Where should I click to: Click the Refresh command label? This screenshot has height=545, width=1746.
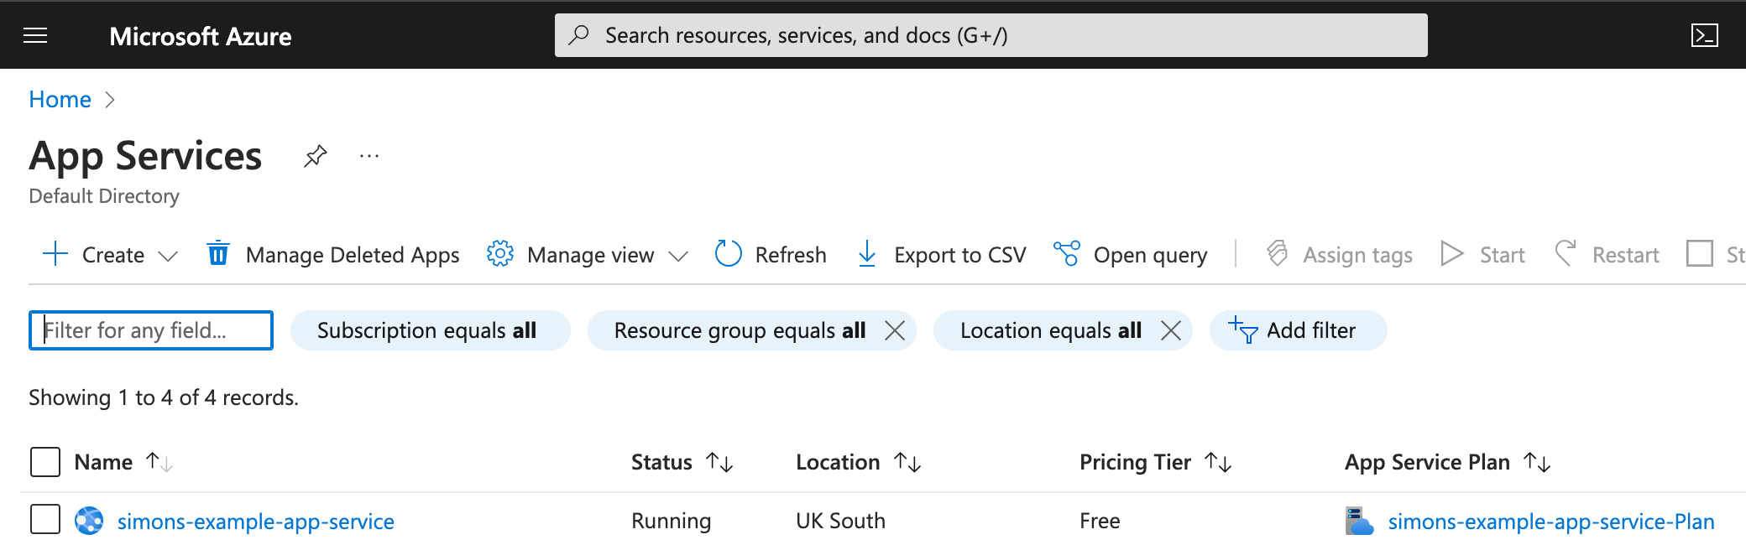pos(791,255)
